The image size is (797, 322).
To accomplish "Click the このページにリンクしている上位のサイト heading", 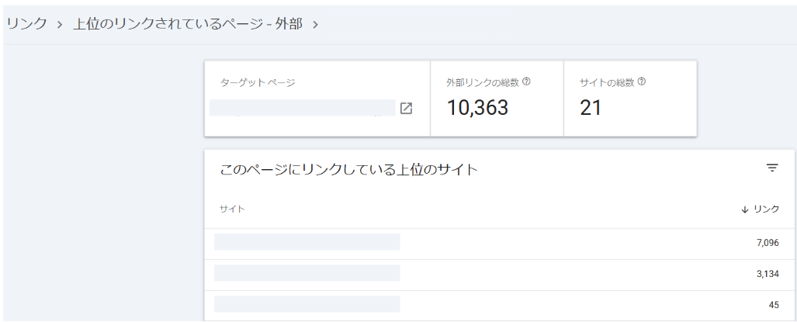I will (348, 168).
